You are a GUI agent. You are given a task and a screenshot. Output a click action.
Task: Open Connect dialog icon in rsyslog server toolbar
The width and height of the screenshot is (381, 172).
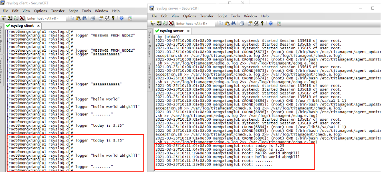click(153, 23)
